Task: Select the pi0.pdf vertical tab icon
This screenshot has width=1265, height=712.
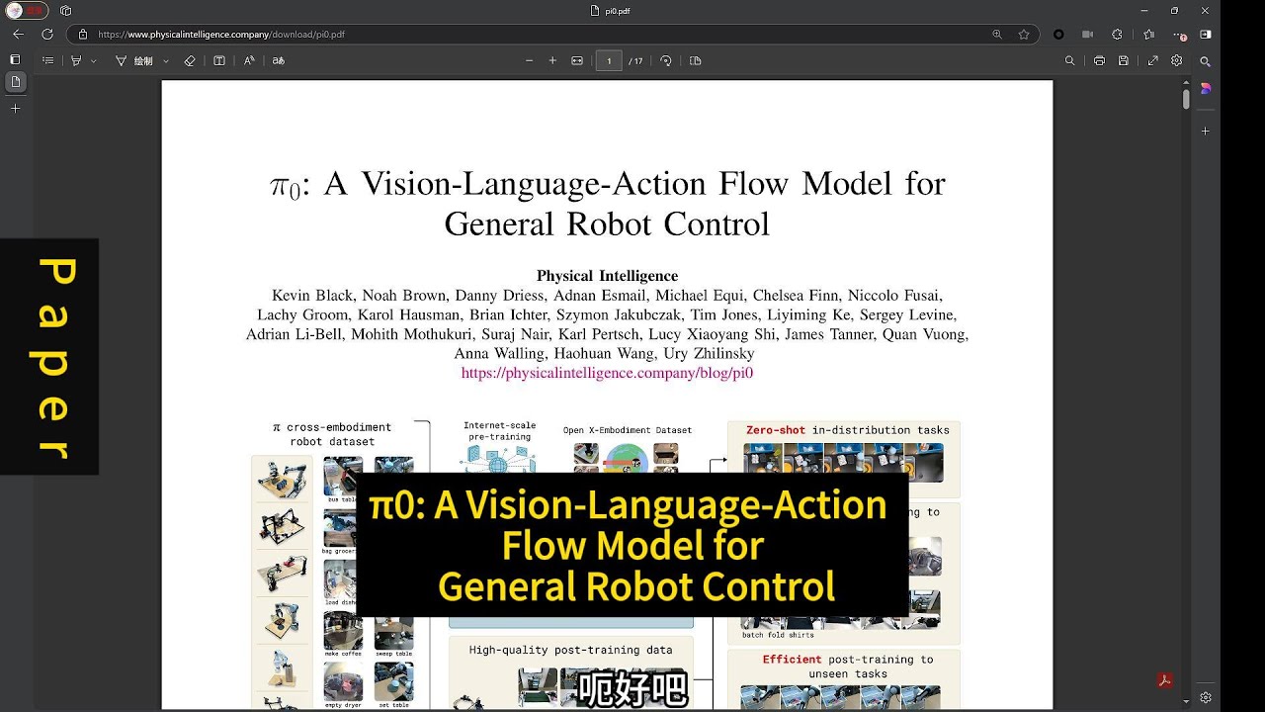Action: (x=15, y=83)
